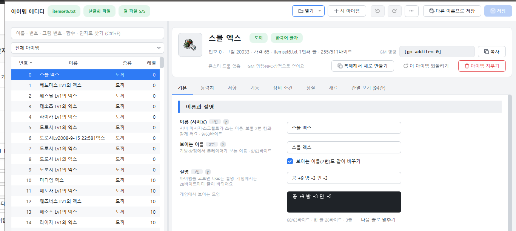Click the 결 파일 5/5 badge

[x=134, y=11]
